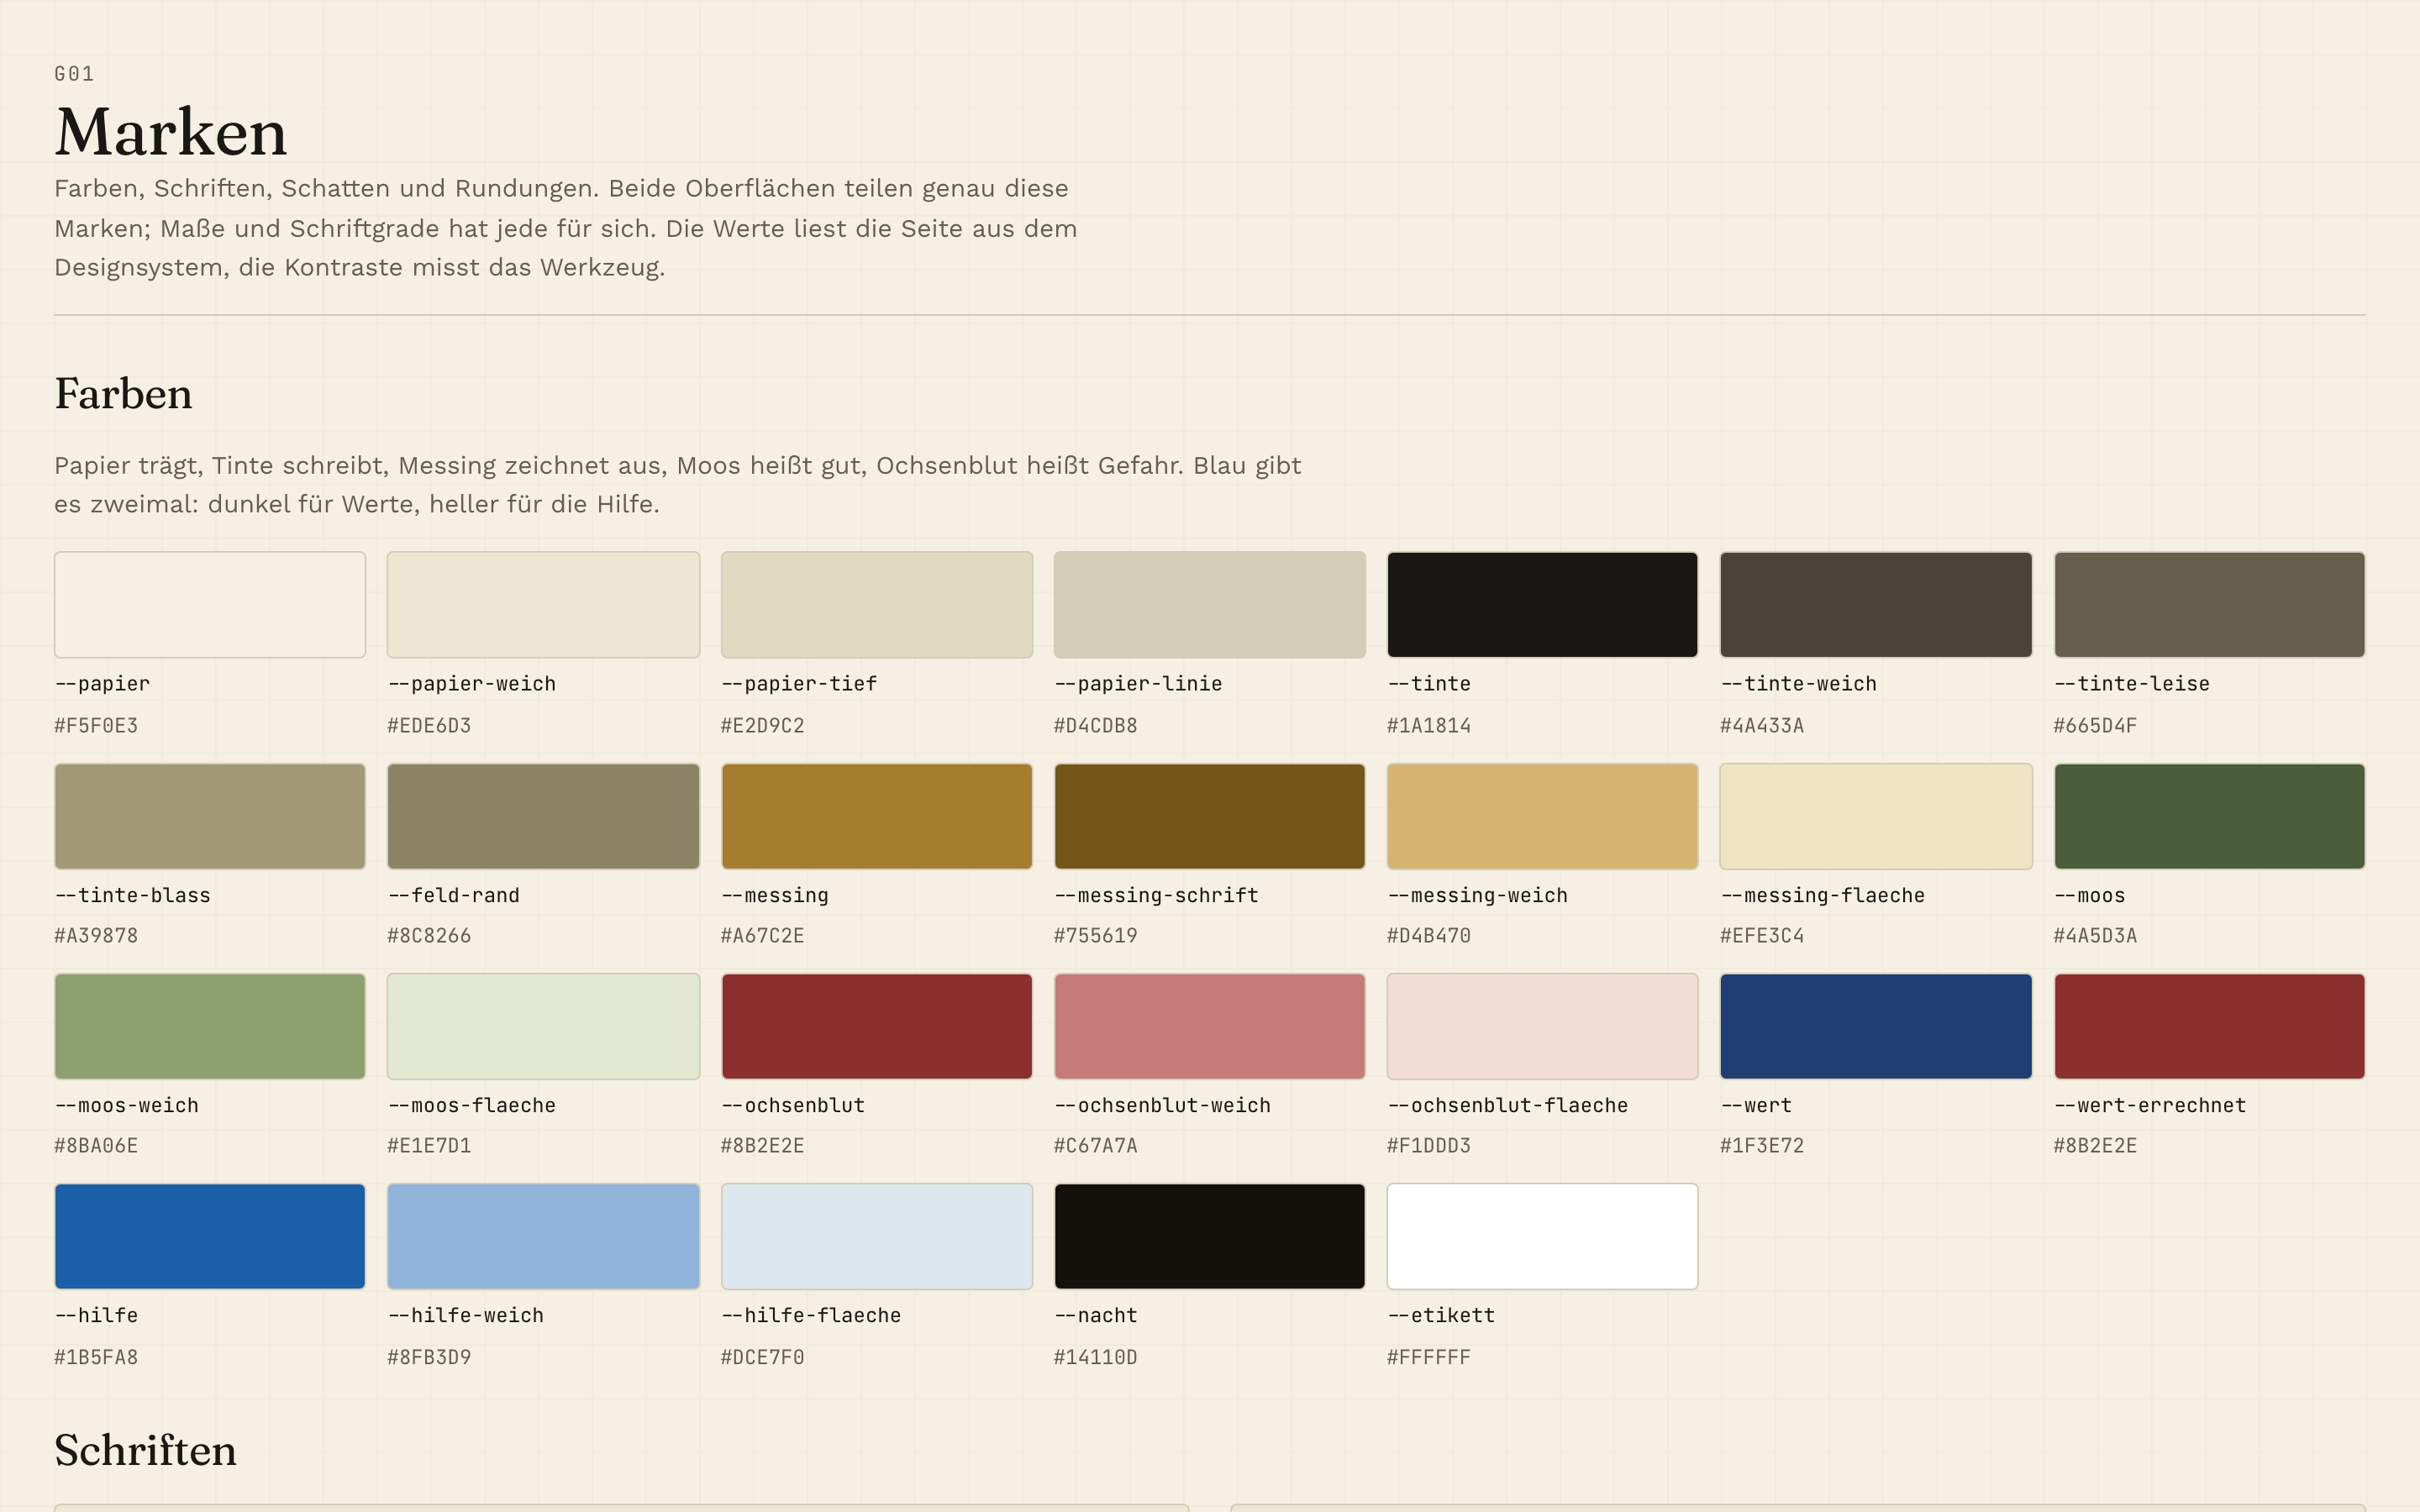Image resolution: width=2420 pixels, height=1512 pixels.
Task: Click the Marken page title
Action: 171,132
